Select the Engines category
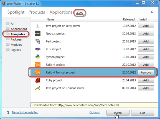This screenshot has height=119, width=160. [16, 50]
